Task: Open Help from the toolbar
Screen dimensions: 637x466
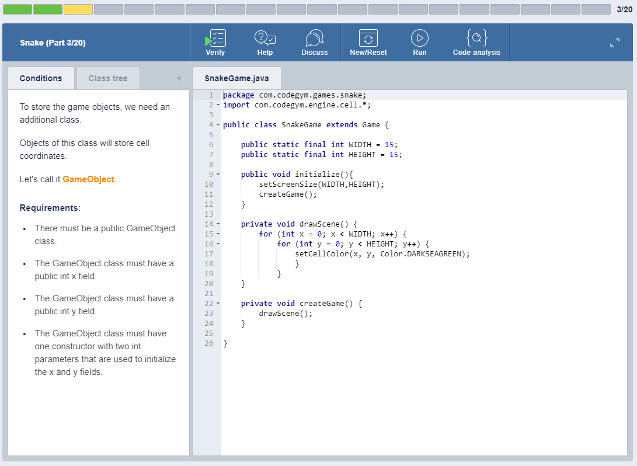Action: [265, 38]
